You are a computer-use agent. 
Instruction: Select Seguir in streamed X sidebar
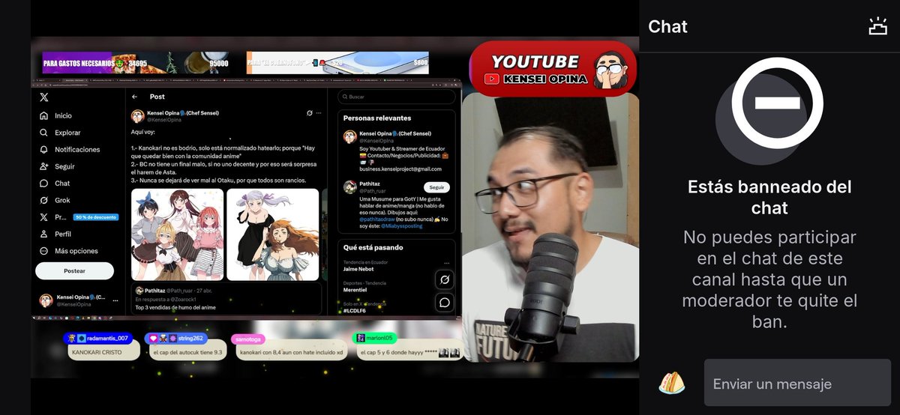pyautogui.click(x=64, y=166)
